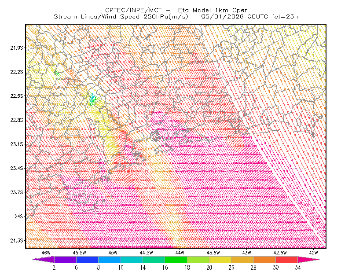The image size is (352, 272).
Task: Click the red 30–34 legend segment
Action: tap(287, 259)
